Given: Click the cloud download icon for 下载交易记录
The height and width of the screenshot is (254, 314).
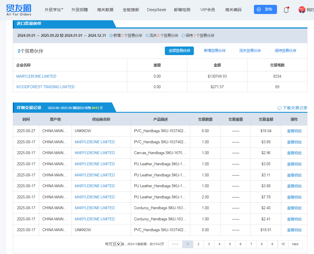Looking at the screenshot, I should [x=280, y=108].
